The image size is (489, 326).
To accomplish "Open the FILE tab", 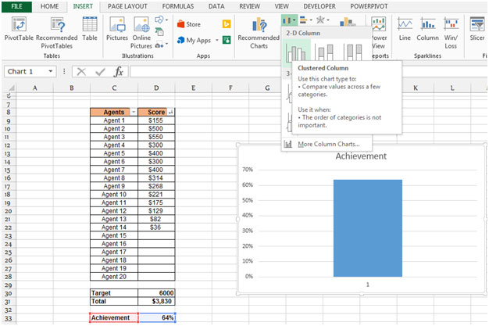I will coord(16,6).
